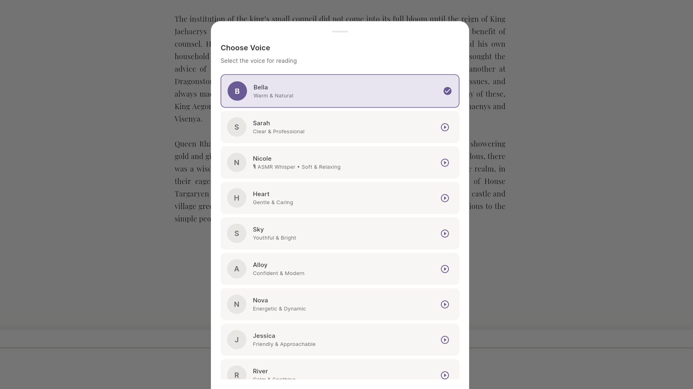This screenshot has width=693, height=389.
Task: Choose Nicole for soft relaxing narration
Action: 340,162
